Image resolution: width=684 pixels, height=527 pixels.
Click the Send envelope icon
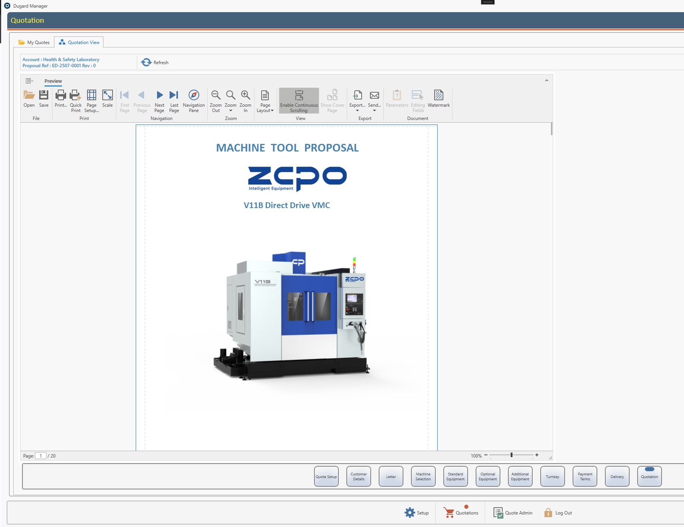pos(375,95)
